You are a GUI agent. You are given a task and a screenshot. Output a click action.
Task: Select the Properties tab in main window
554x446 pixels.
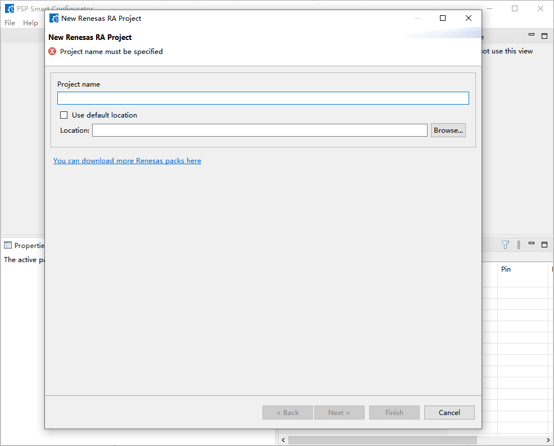click(24, 245)
